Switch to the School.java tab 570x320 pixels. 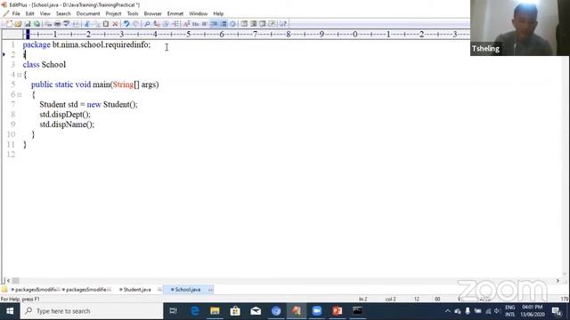[188, 290]
